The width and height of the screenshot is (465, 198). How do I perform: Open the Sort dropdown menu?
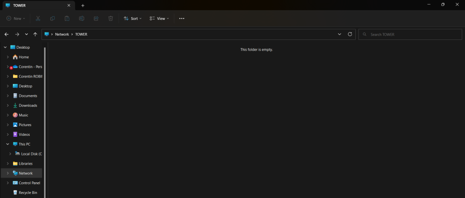coord(133,19)
